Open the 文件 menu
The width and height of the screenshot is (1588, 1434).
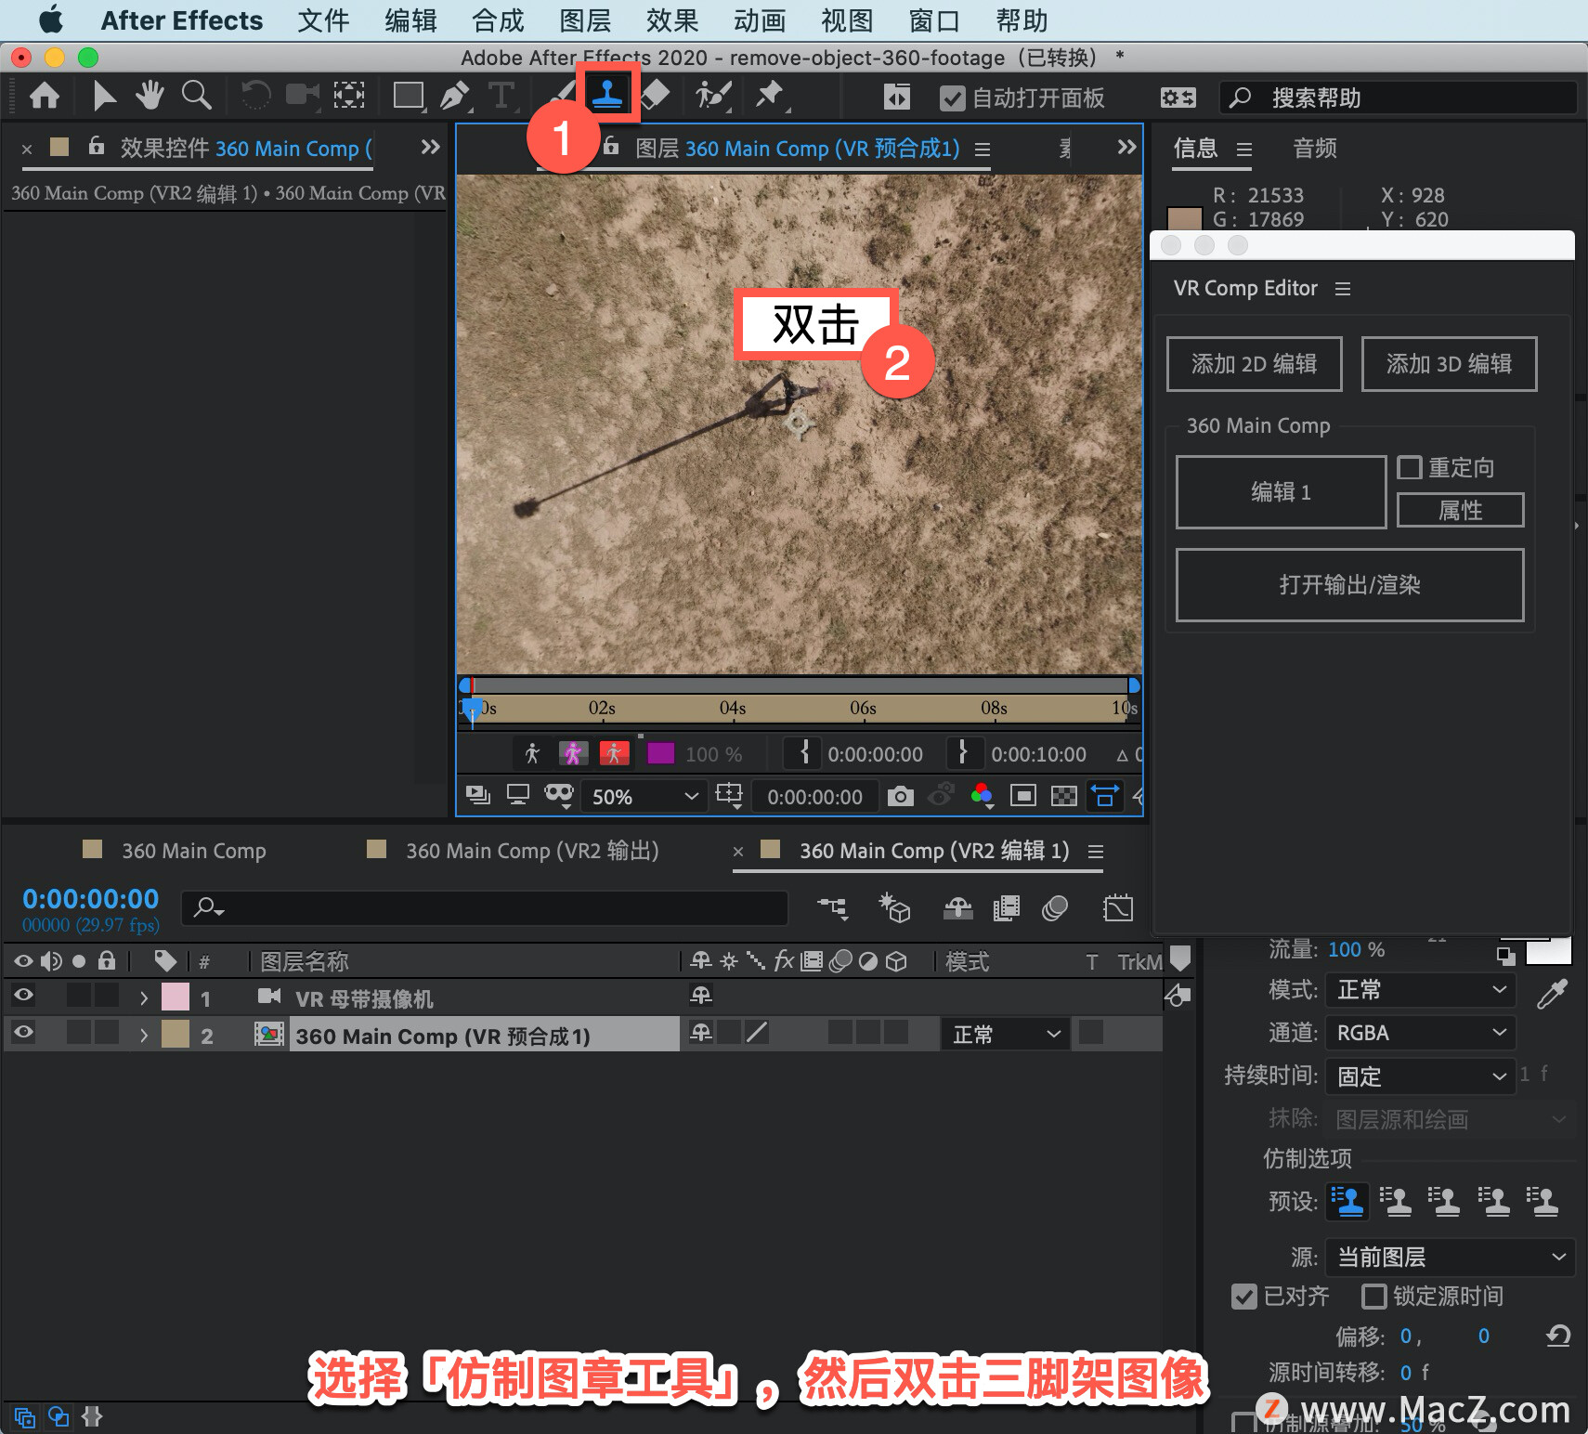click(323, 20)
